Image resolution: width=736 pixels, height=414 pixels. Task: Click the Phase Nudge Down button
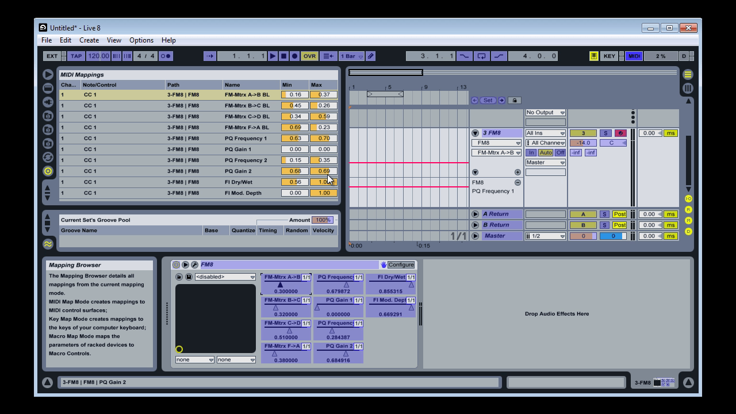[x=116, y=56]
